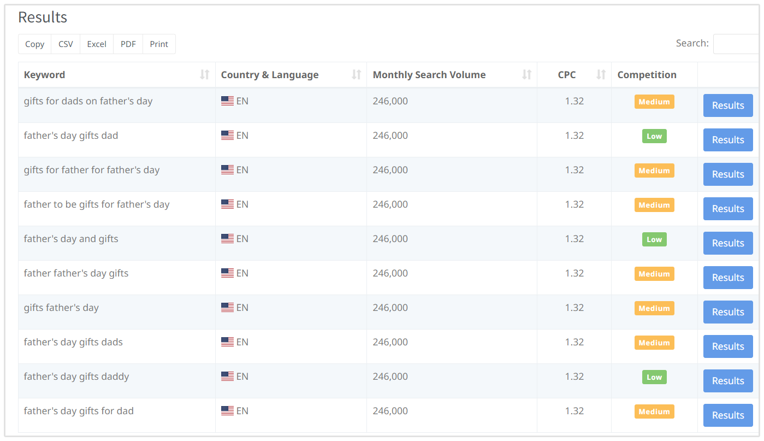Click sort icon in Country & Language header
This screenshot has height=441, width=764.
356,75
